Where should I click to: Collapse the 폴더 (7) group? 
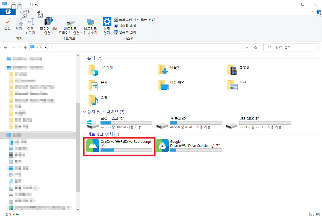(x=84, y=59)
